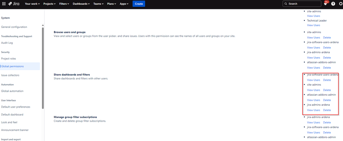This screenshot has height=141, width=343.
Task: View Users for atlassian-addons-admin in Share dashboards
Action: 313,100
